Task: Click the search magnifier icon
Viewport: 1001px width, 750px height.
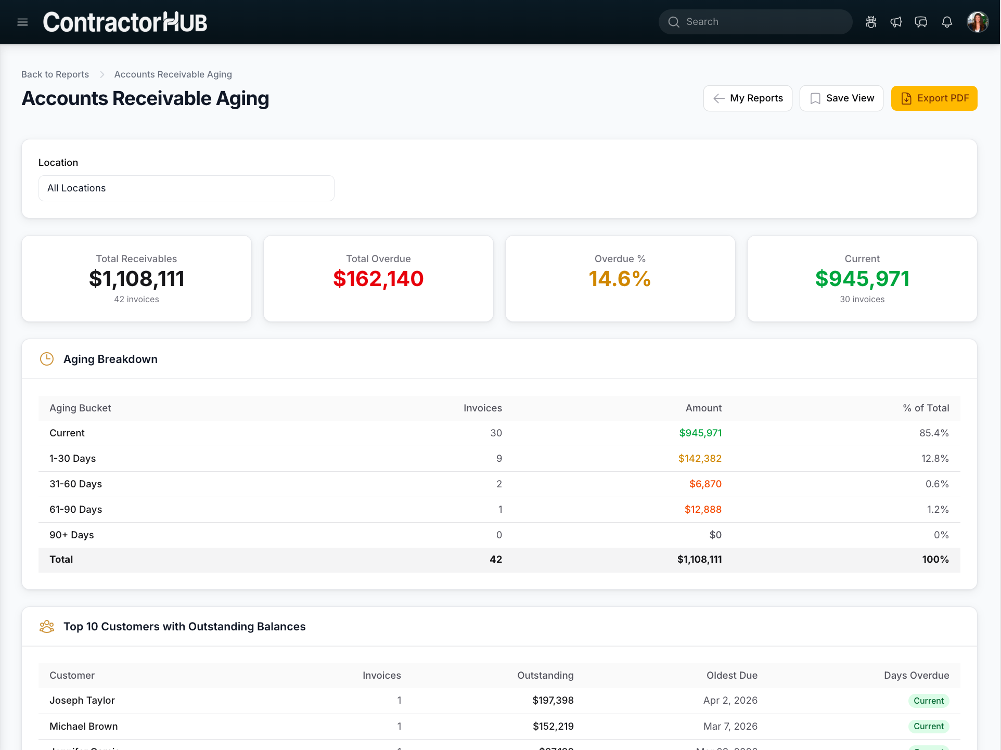Action: tap(674, 22)
